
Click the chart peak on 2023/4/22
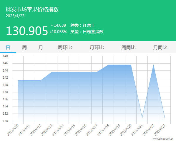click(153, 65)
